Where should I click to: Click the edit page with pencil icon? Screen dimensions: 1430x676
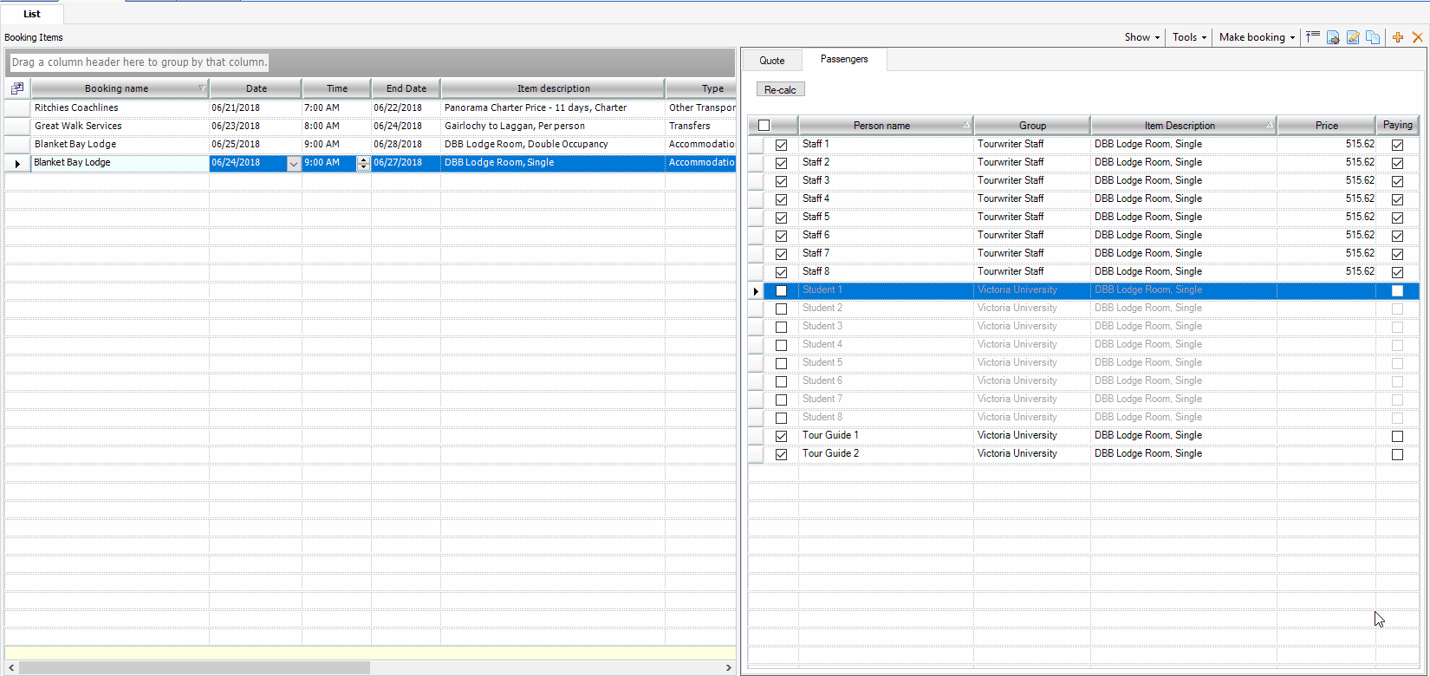pos(1353,37)
